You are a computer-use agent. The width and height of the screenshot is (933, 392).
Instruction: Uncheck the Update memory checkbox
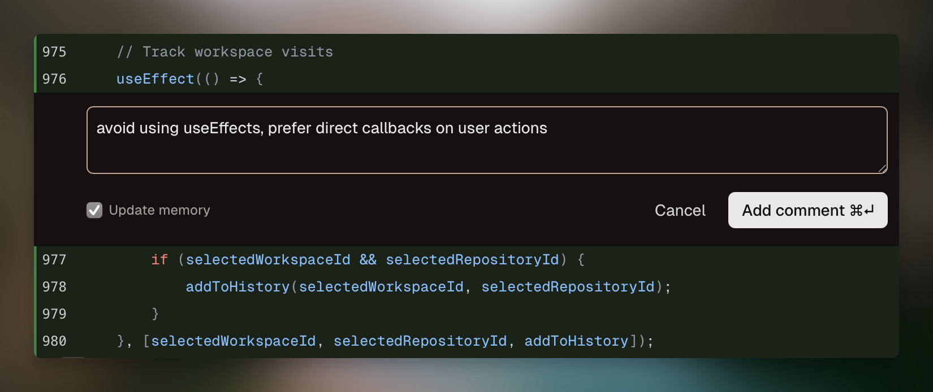tap(94, 210)
